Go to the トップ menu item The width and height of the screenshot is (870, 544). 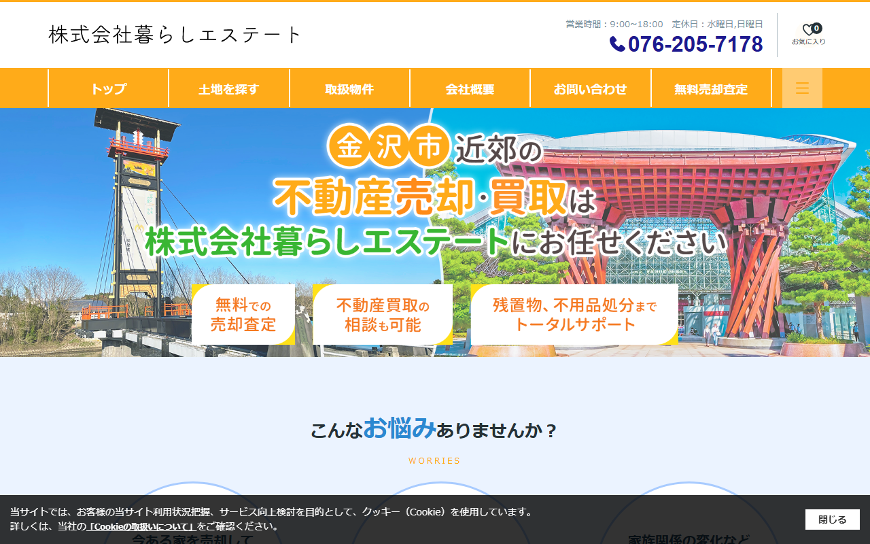tap(109, 88)
